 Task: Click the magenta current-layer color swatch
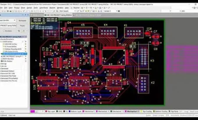33,112
